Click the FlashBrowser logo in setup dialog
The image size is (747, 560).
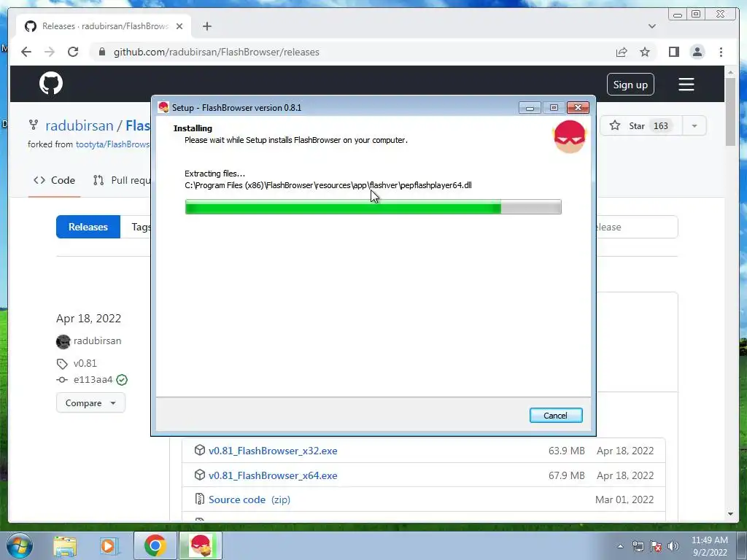(569, 136)
